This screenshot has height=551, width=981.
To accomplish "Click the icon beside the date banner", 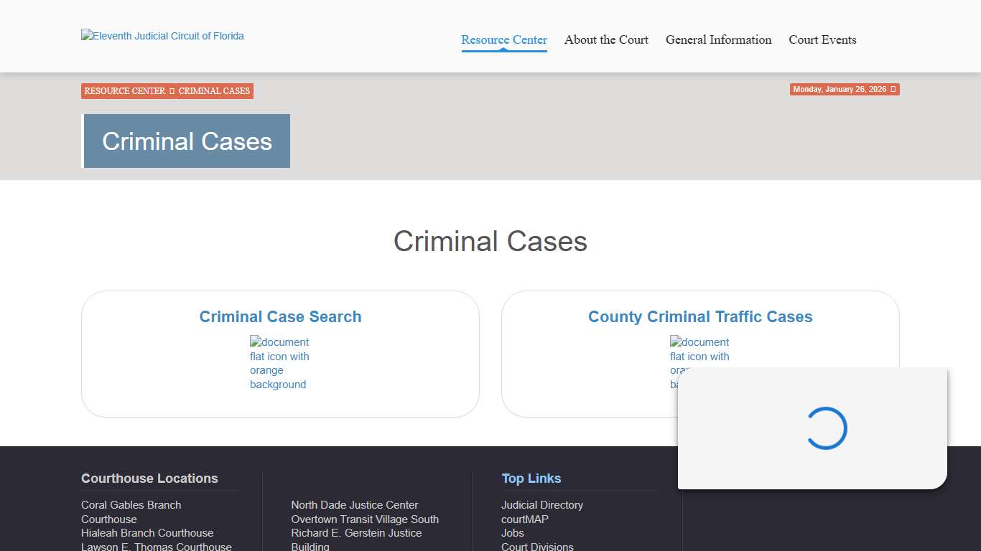I will [894, 89].
